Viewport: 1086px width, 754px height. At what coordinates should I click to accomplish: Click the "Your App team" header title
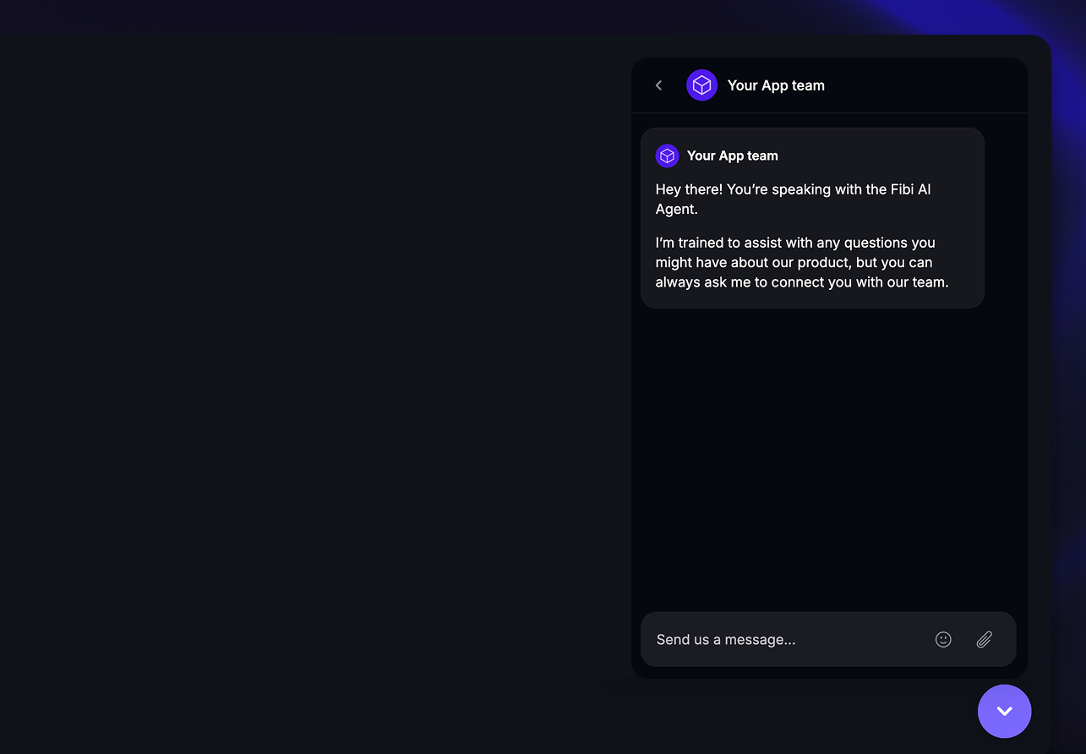(x=776, y=85)
